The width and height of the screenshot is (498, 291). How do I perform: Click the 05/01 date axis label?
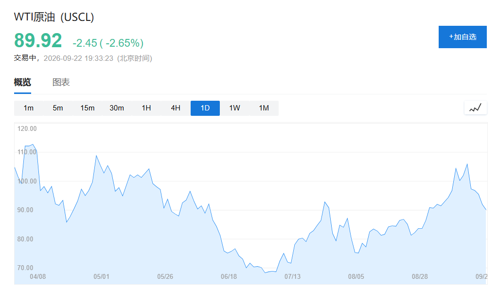point(101,276)
